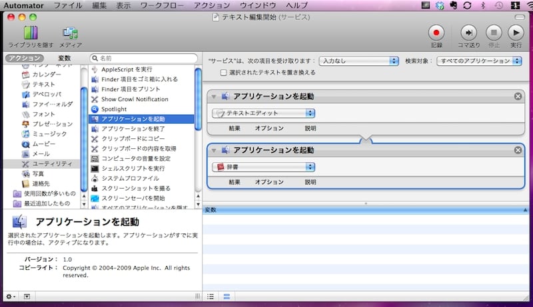Image resolution: width=533 pixels, height=307 pixels.
Task: Show 結果 of 辞書 action
Action: tap(235, 182)
